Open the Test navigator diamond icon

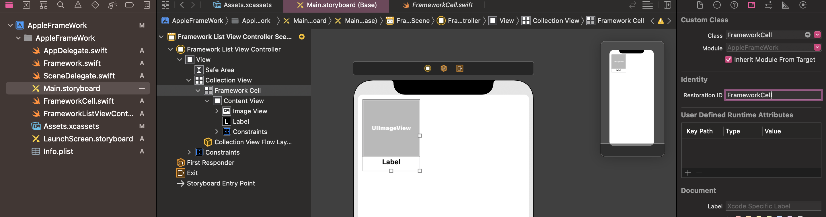pos(95,5)
